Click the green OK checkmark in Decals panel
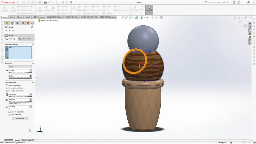Viewport: 256px width, 144px height. [x=6, y=31]
